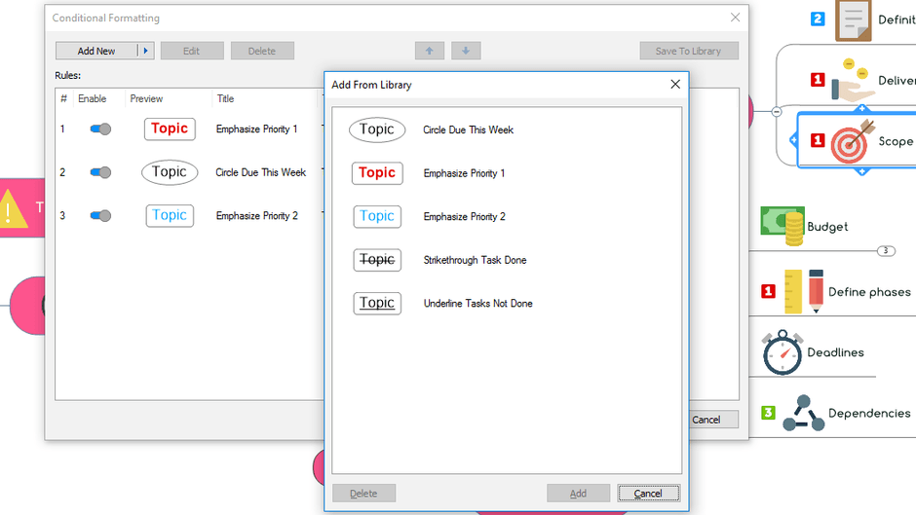916x515 pixels.
Task: Click the document Definition icon
Action: [x=854, y=20]
